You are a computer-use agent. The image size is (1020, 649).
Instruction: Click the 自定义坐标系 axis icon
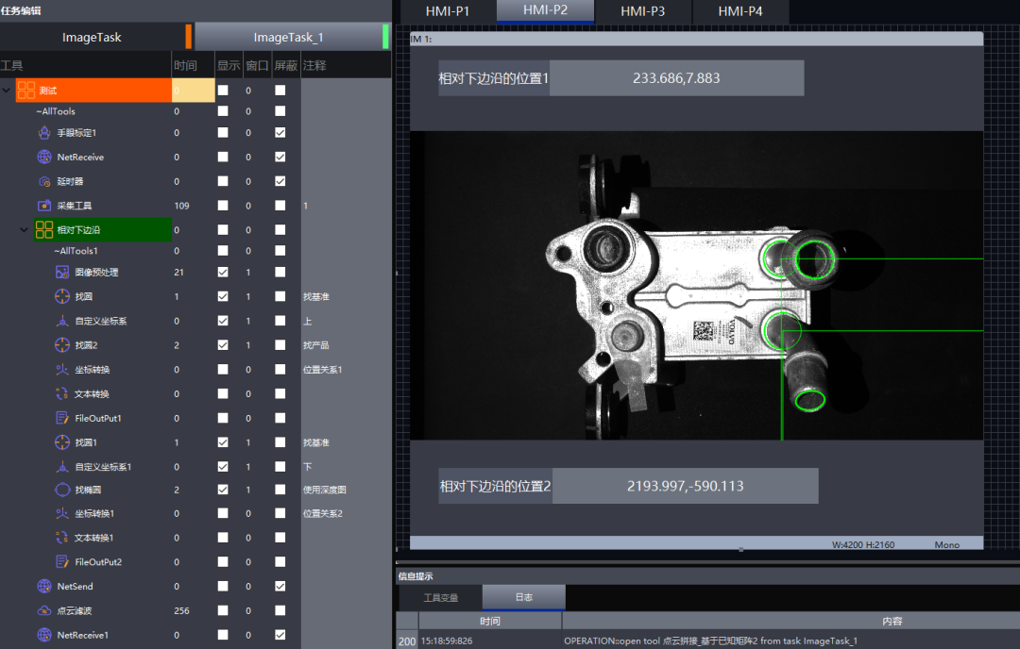coord(61,321)
